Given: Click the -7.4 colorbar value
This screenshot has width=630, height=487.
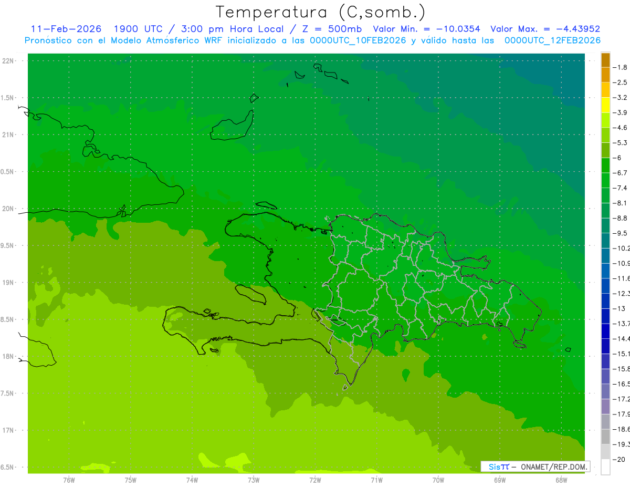Looking at the screenshot, I should point(621,188).
